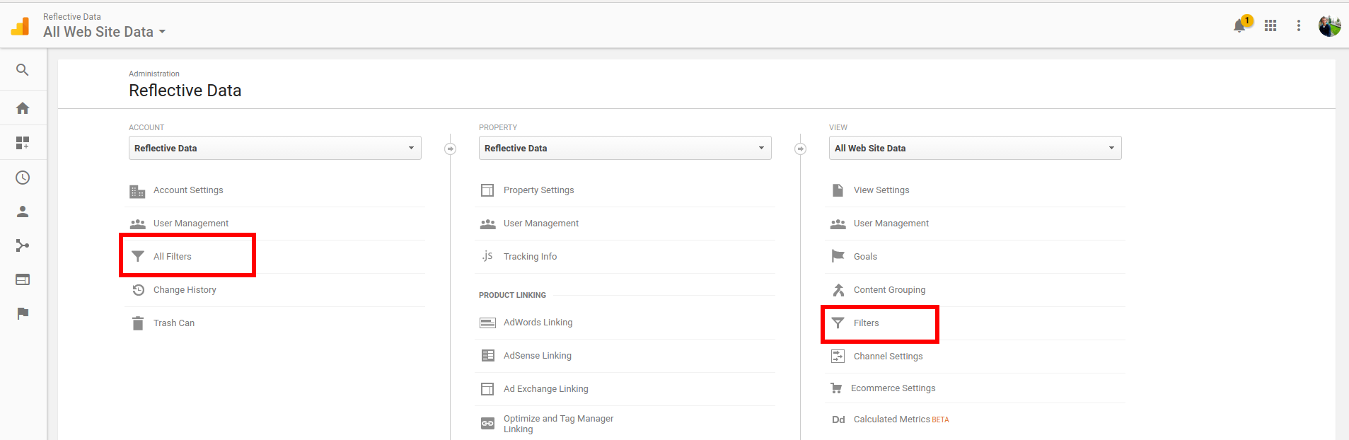Open account-level User Management link
Image resolution: width=1349 pixels, height=440 pixels.
click(191, 224)
